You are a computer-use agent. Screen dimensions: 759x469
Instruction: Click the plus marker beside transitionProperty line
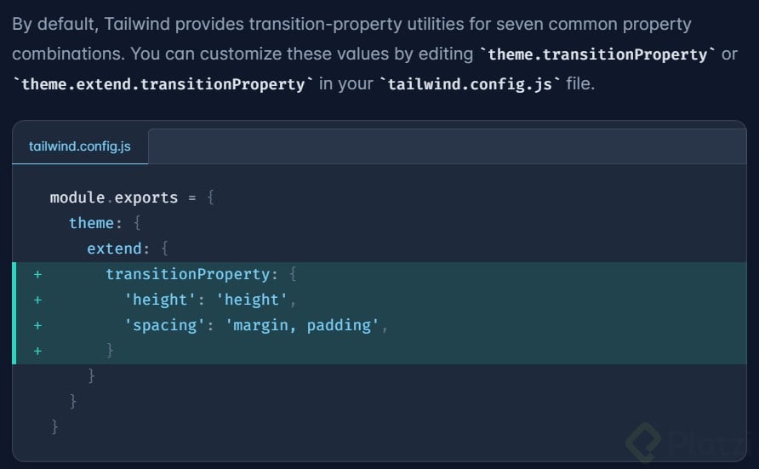(37, 274)
